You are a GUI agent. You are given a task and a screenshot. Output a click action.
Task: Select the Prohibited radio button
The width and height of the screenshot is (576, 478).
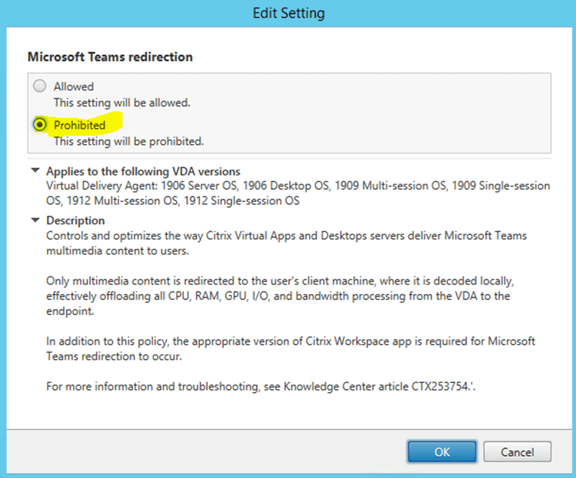(40, 124)
